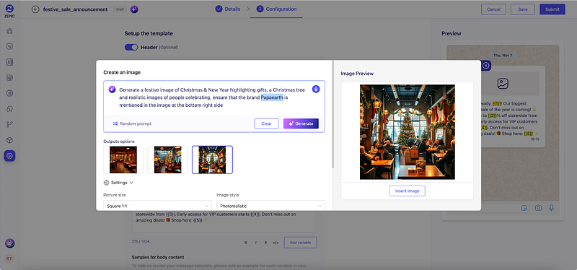Click the Clear button in the prompt box
577x270 pixels.
pos(266,123)
